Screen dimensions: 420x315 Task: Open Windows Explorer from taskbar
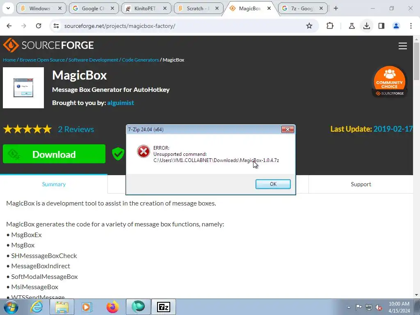(62, 307)
